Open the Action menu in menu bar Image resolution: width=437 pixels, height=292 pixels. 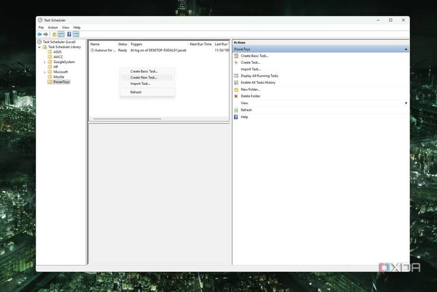[53, 28]
